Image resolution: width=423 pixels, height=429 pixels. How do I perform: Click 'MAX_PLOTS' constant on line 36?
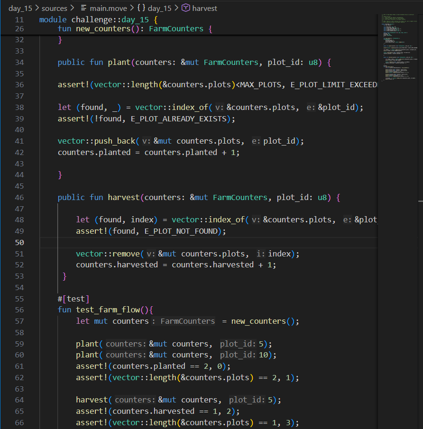coord(260,85)
